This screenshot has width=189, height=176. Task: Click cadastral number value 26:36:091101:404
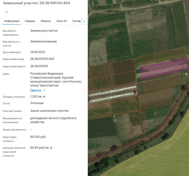pyautogui.click(x=42, y=59)
